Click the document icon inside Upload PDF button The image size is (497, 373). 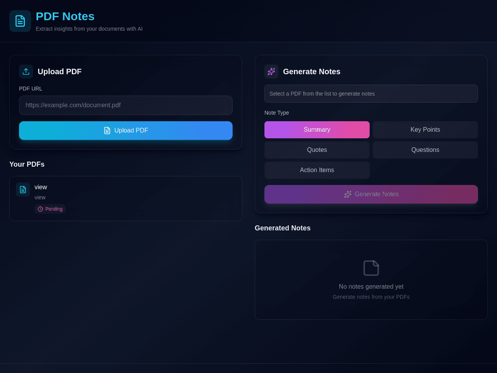[107, 131]
